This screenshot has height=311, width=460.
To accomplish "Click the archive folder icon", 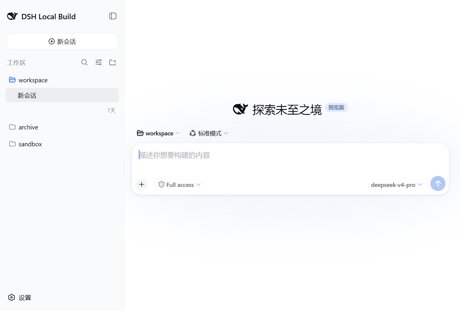I will tap(12, 127).
